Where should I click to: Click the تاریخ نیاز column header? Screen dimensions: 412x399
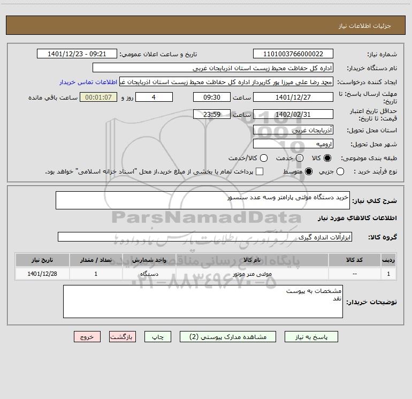click(42, 260)
